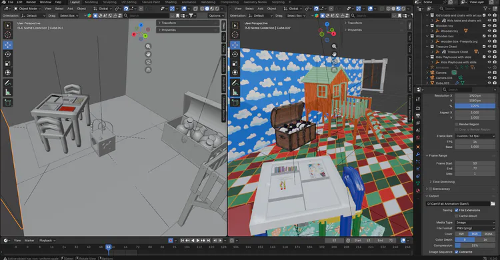Select the Cursor tool in left viewport
500x260 pixels.
click(x=8, y=35)
